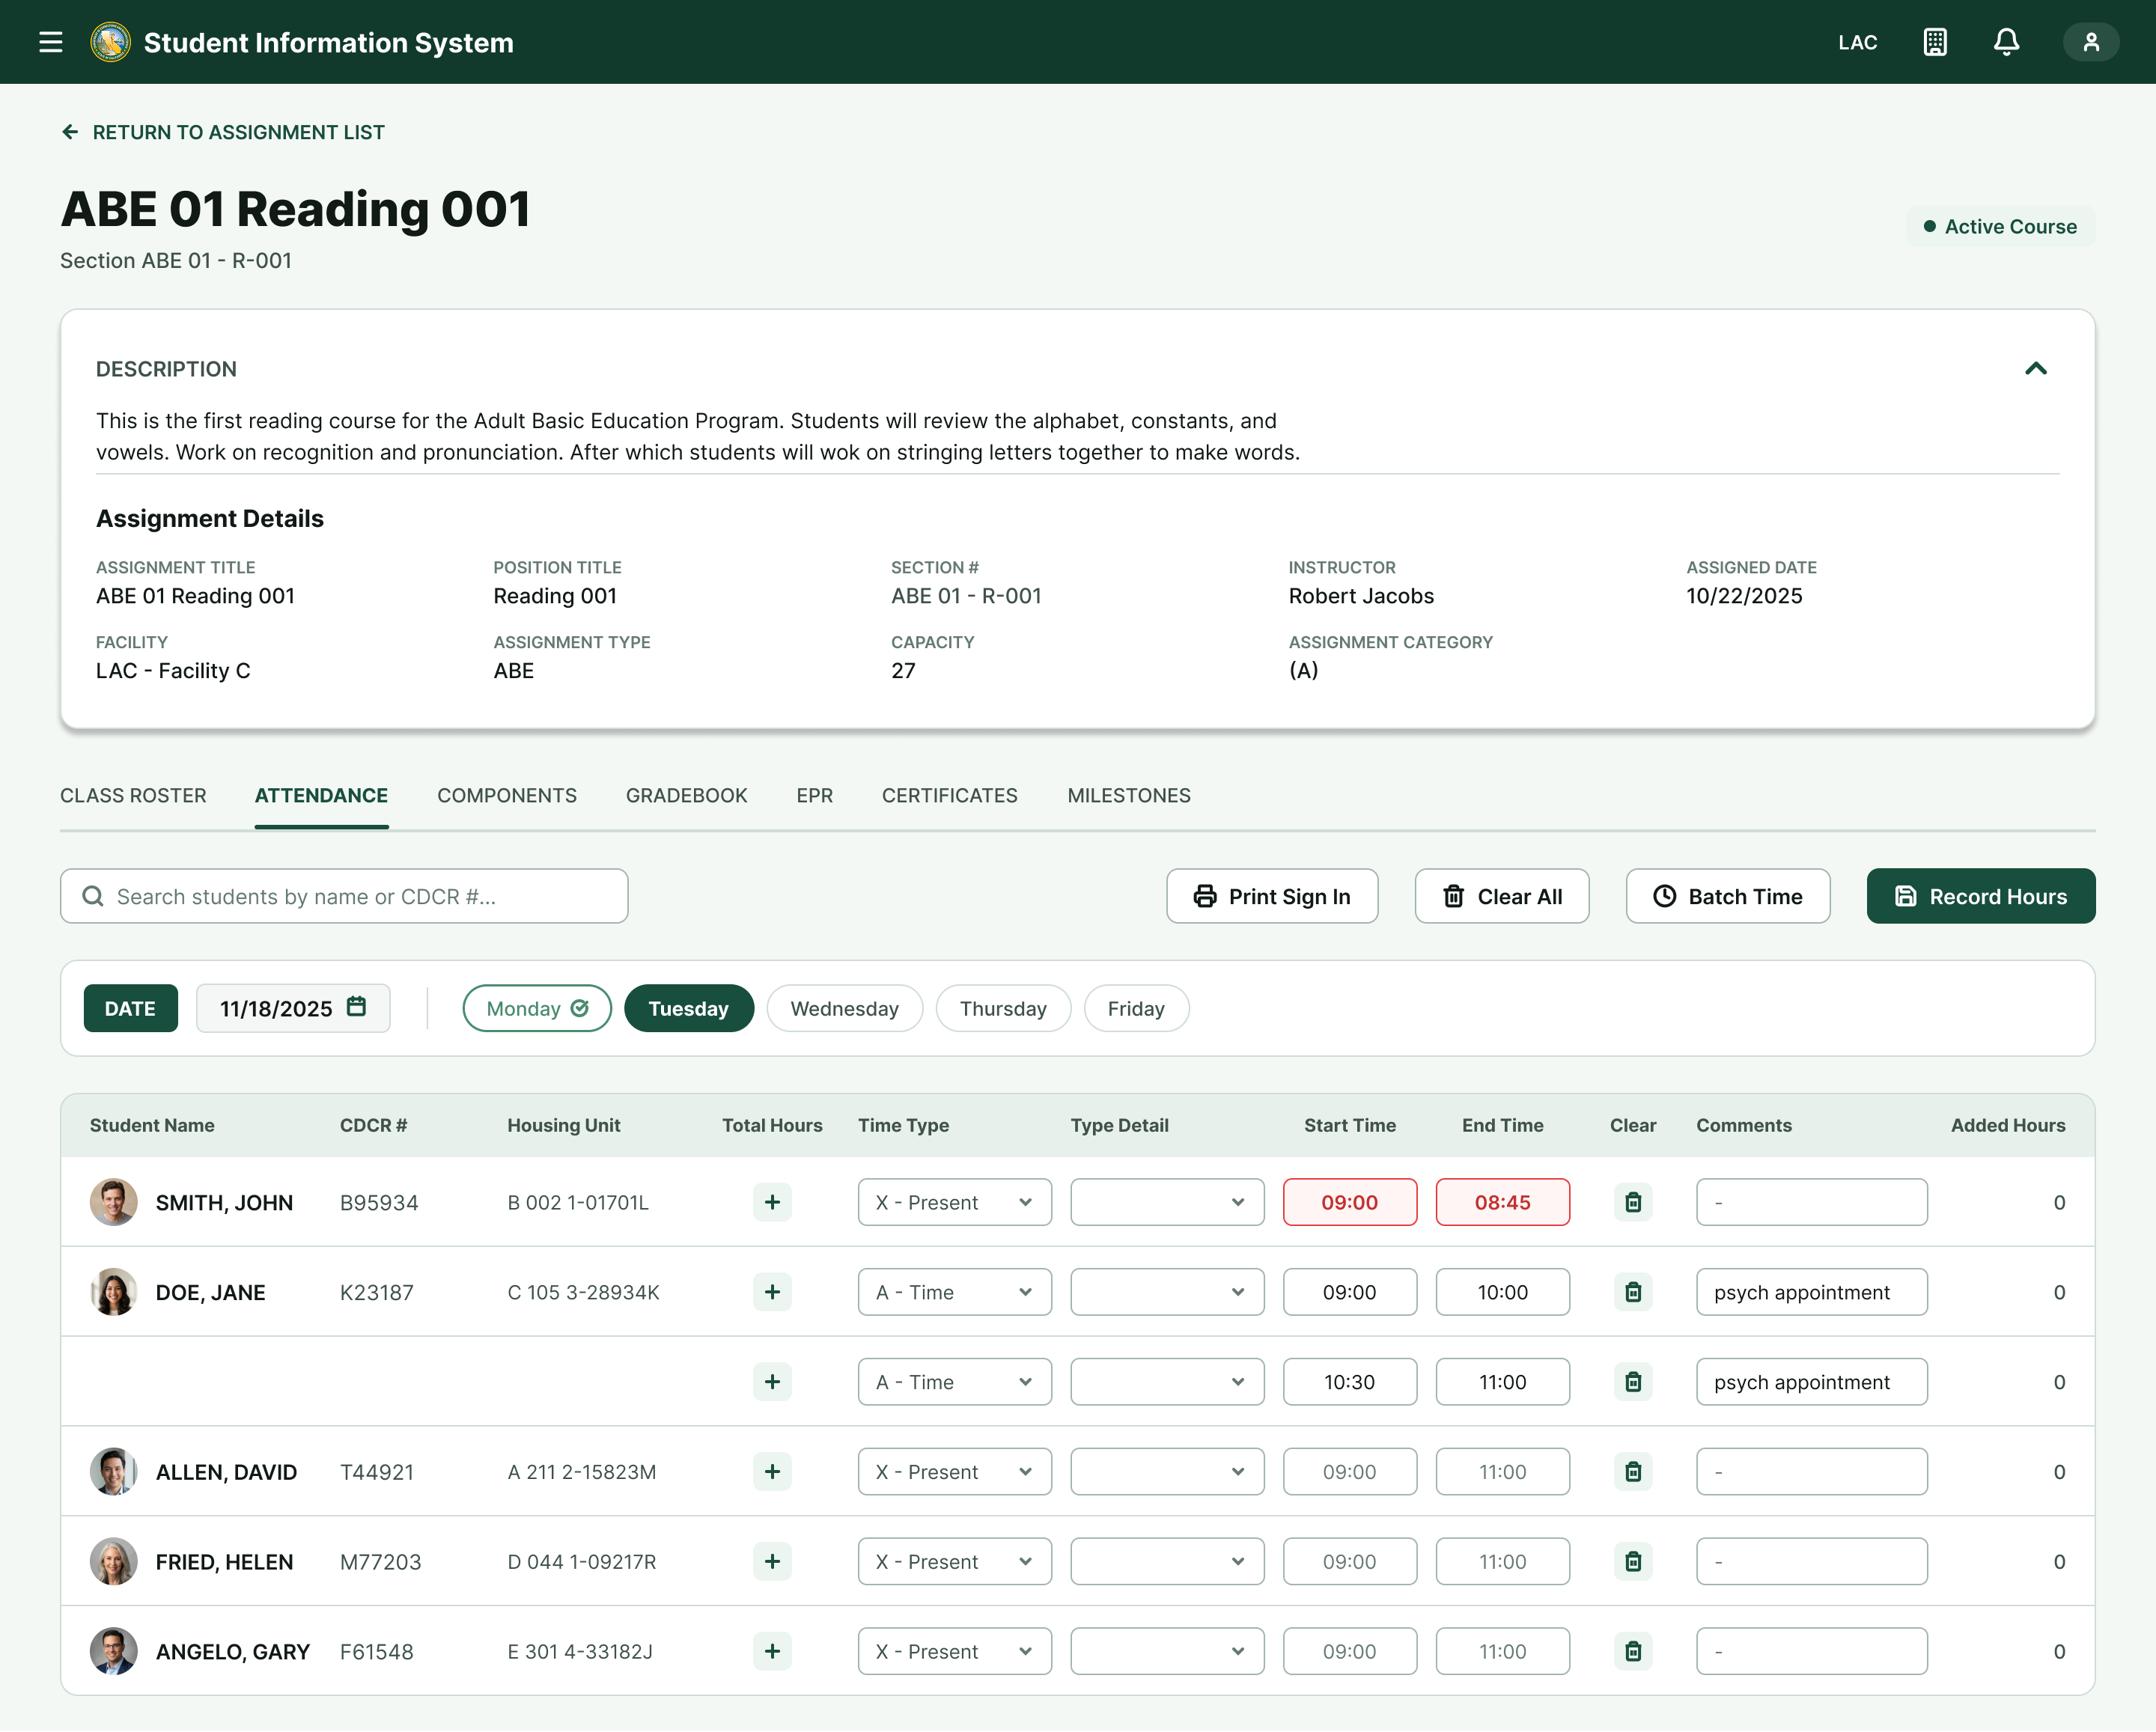Screen dimensions: 2156x1732
Task: Select the Monday day pill
Action: coord(537,1009)
